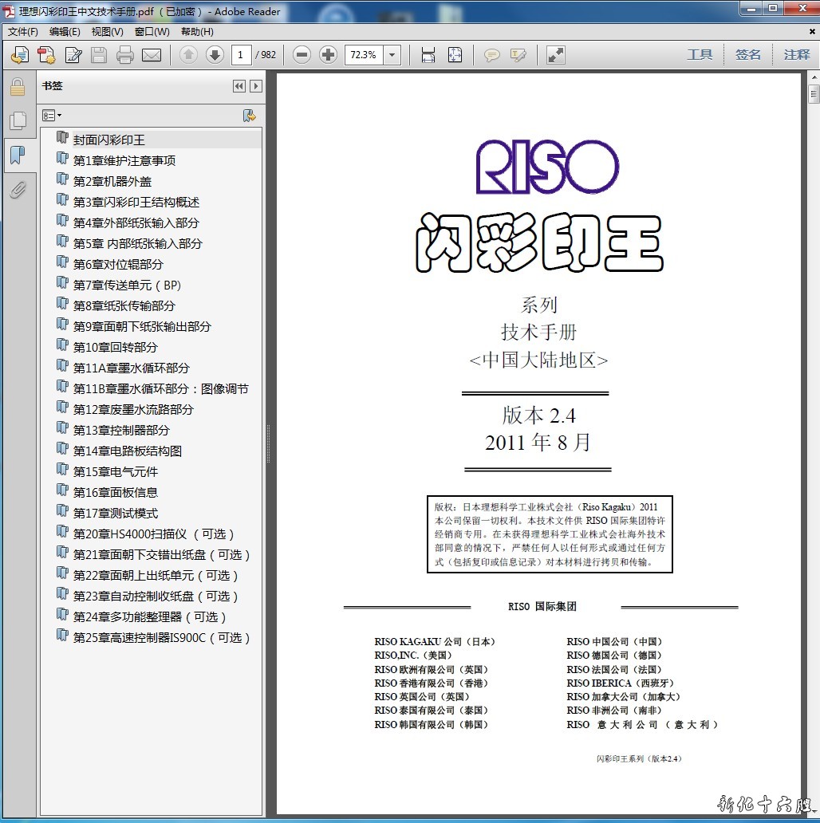Open the bookmark options dropdown menu

[x=52, y=116]
